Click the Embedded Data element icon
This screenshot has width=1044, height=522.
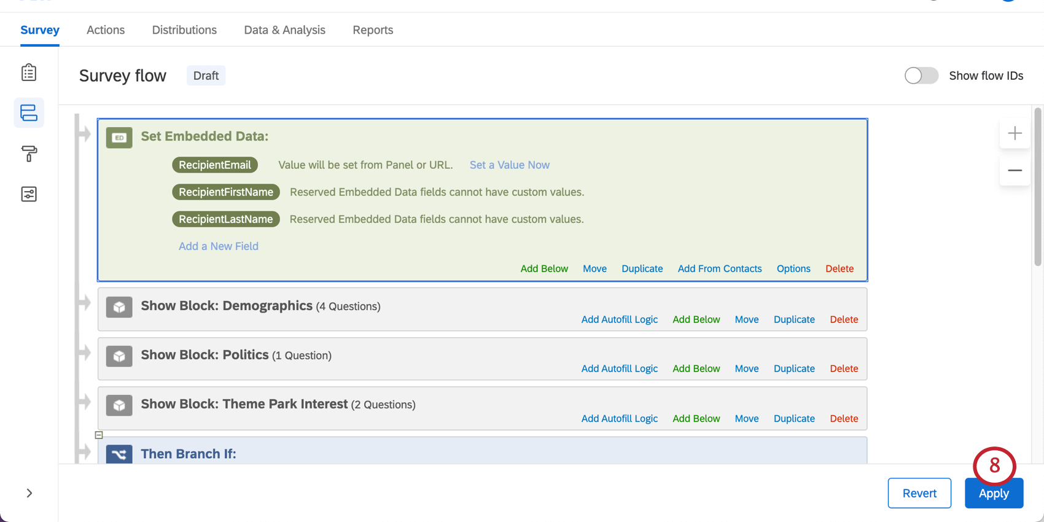click(x=119, y=138)
